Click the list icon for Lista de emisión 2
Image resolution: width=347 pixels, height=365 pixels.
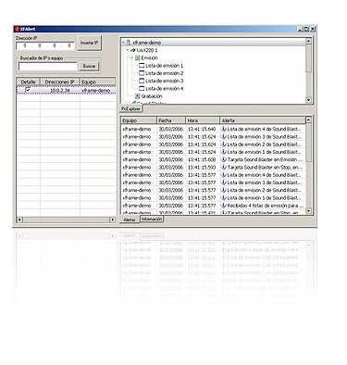click(x=142, y=73)
